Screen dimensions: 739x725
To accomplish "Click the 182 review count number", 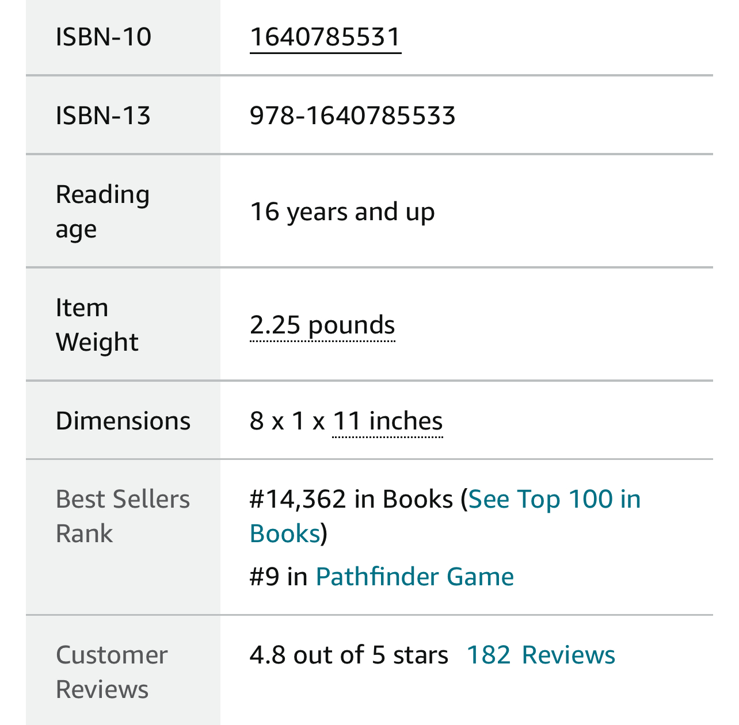I will click(488, 655).
